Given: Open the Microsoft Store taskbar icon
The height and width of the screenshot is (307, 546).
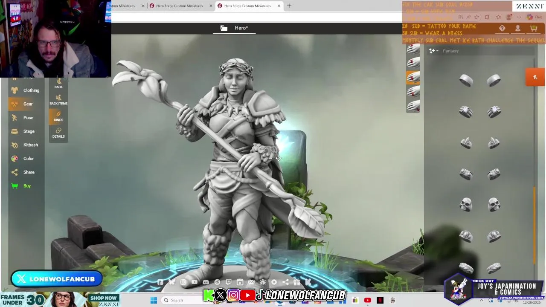Looking at the screenshot, I should click(355, 300).
